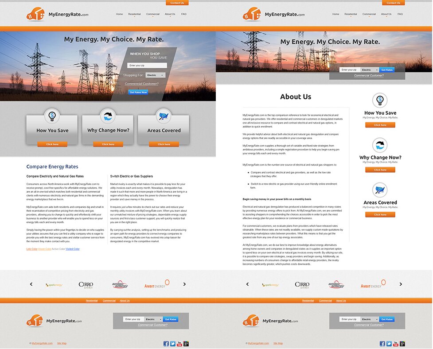433x349 pixels.
Task: Click the orange Hover Color sample link
Action: point(45,249)
